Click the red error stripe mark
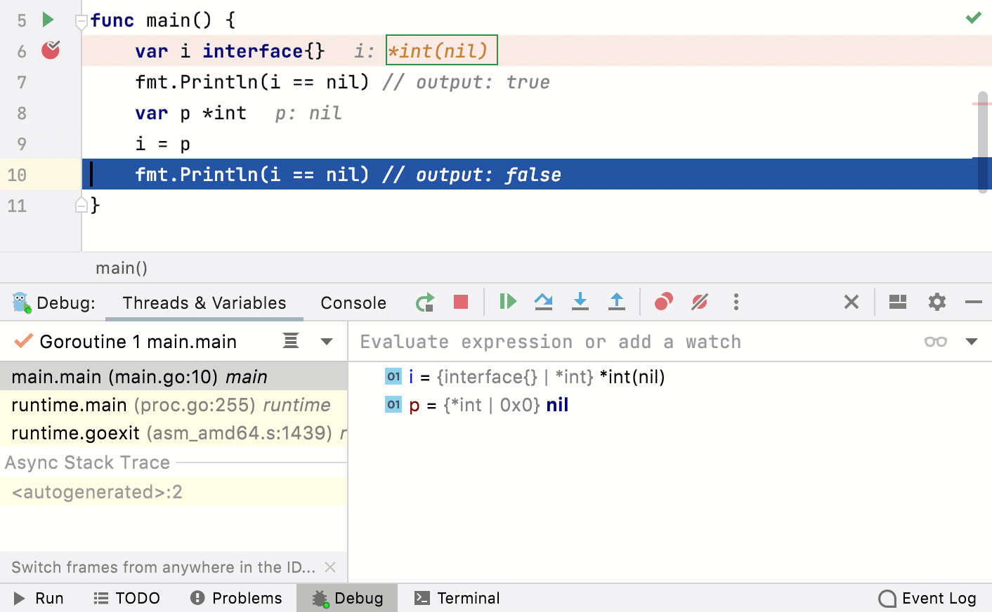 (982, 104)
